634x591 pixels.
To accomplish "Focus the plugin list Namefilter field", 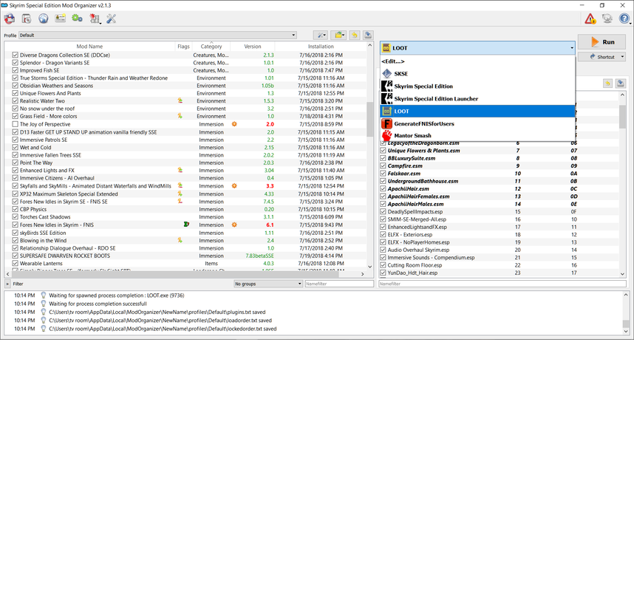I will click(x=502, y=284).
